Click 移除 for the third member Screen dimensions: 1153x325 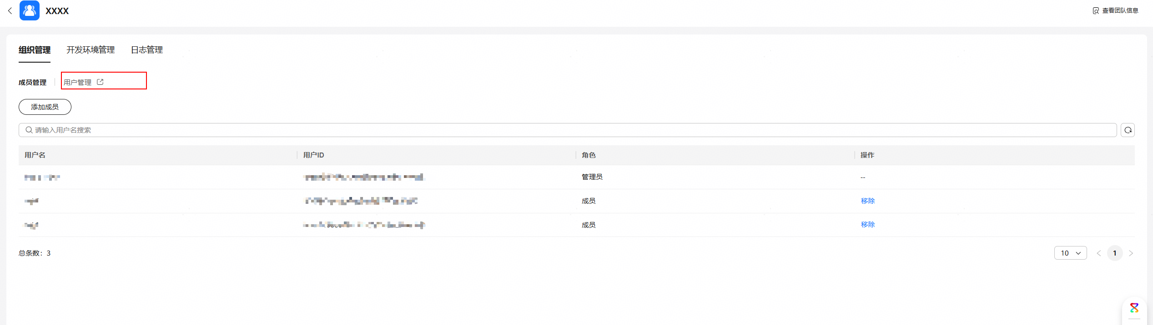(867, 225)
